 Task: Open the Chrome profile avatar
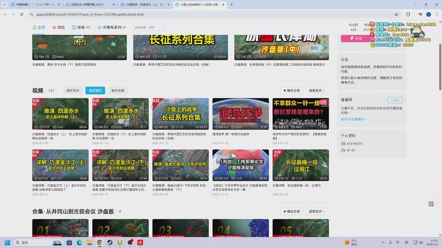[x=429, y=14]
